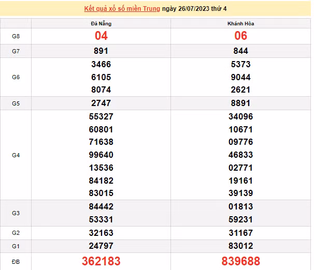The image size is (314, 270).
Task: Click Khánh Hòa ĐB jackpot 839688
Action: 241,261
